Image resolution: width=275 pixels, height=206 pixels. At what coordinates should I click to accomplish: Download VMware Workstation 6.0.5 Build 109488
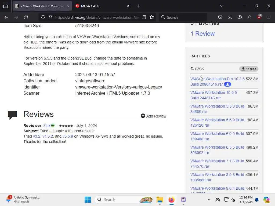pos(217,136)
